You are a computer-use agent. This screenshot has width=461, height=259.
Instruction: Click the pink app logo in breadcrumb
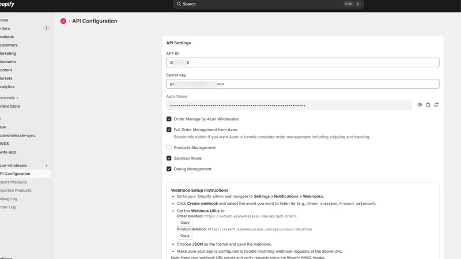63,21
